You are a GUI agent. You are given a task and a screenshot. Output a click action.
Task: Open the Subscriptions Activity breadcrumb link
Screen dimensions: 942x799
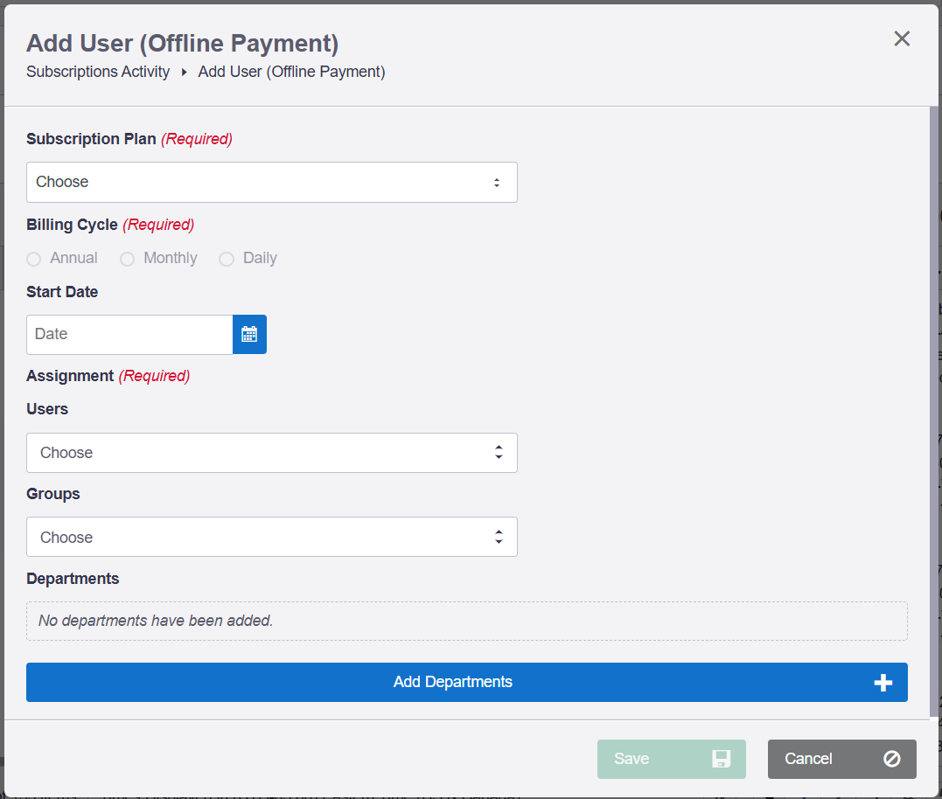tap(98, 72)
